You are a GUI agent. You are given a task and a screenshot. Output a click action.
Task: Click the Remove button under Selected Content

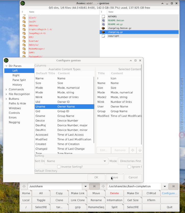pyautogui.click(x=120, y=150)
